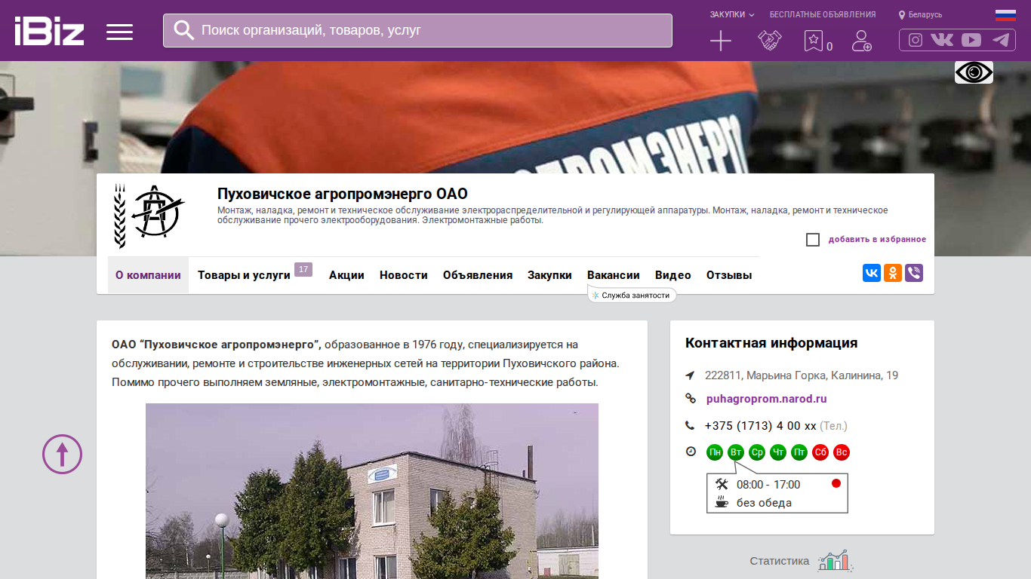The height and width of the screenshot is (579, 1031).
Task: Open the 'Отзывы' tab
Action: (x=729, y=275)
